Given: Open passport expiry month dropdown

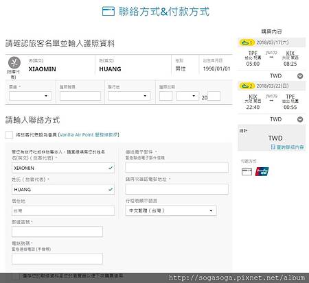Looking at the screenshot, I should [x=187, y=96].
